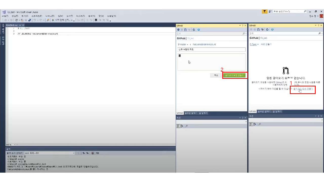Click alphabetical sort icon in right Properties panel
This screenshot has width=324, height=182.
point(255,124)
